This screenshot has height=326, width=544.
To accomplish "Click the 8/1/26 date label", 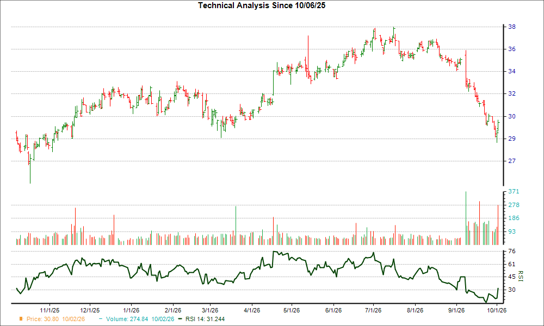I will 415,310.
